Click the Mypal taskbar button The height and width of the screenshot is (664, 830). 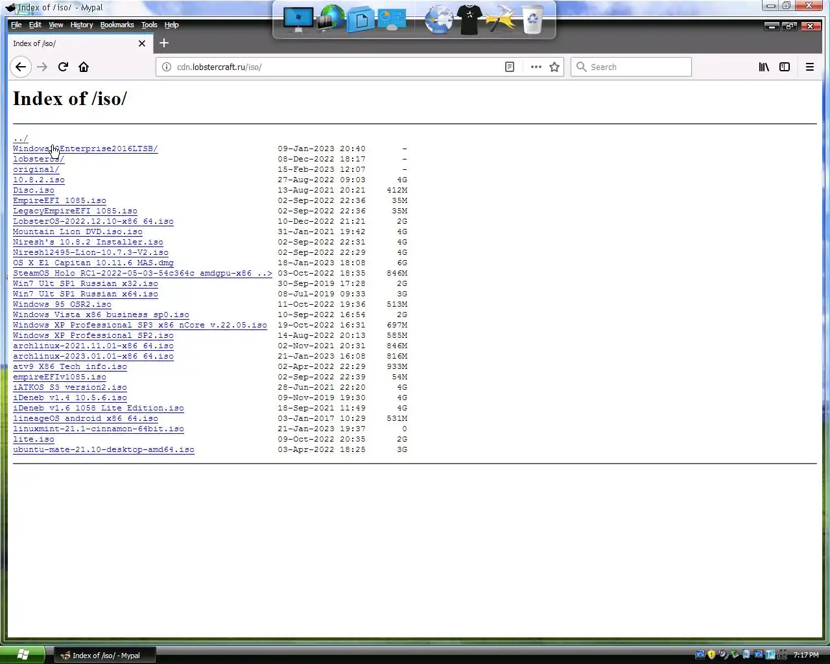click(104, 655)
